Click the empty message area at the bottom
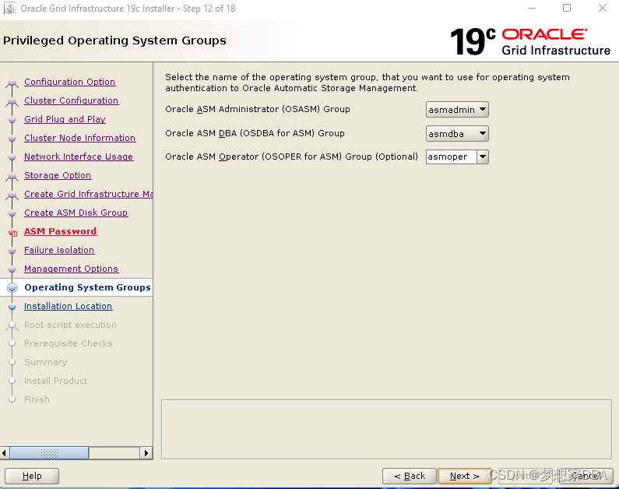The height and width of the screenshot is (489, 619). [386, 429]
